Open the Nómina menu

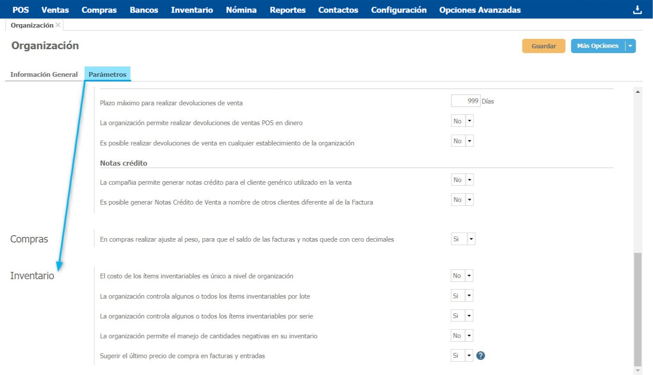[x=241, y=10]
